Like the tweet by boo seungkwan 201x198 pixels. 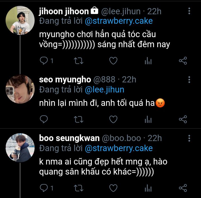pyautogui.click(x=113, y=188)
